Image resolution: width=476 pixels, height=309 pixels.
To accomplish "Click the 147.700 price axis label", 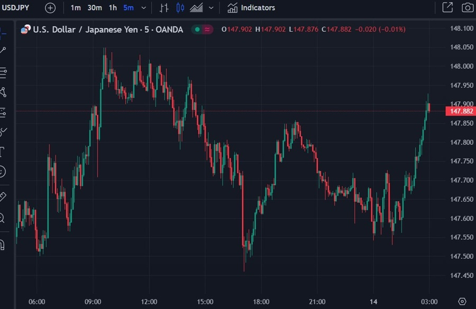I will tap(462, 180).
